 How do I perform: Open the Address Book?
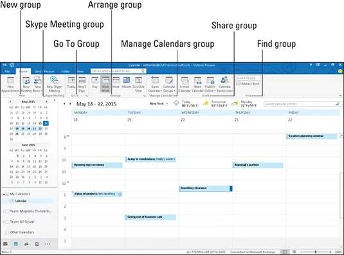tap(248, 84)
